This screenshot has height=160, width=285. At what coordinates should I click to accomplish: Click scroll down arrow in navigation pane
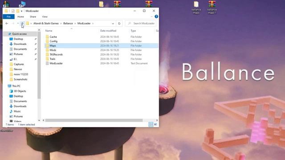coord(39,120)
